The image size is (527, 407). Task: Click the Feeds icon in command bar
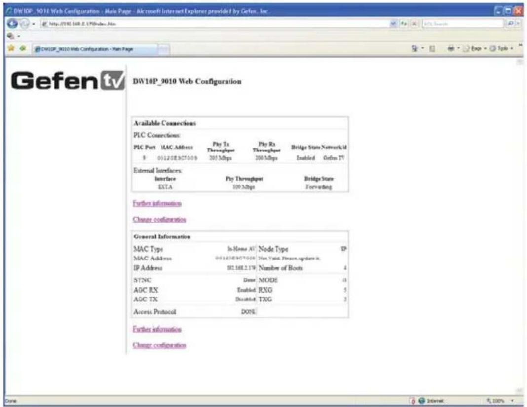click(432, 49)
